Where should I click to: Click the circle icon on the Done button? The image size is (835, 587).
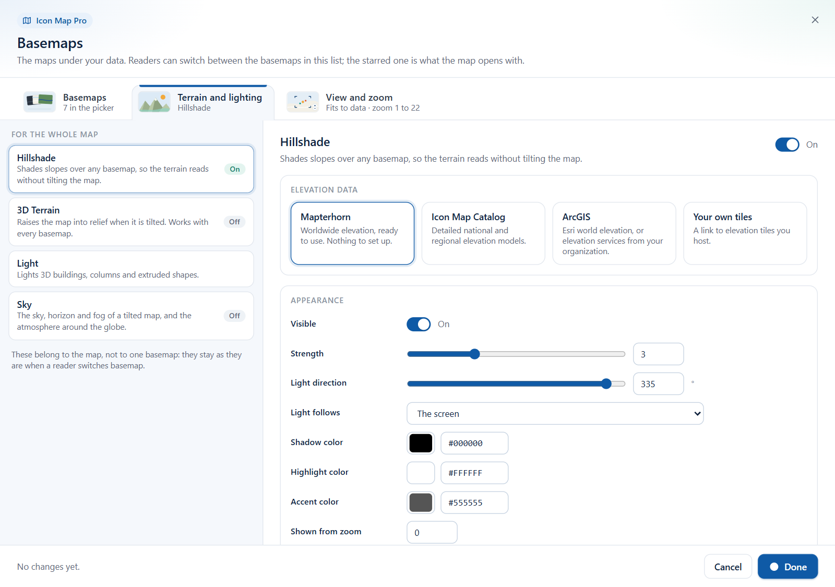tap(774, 567)
